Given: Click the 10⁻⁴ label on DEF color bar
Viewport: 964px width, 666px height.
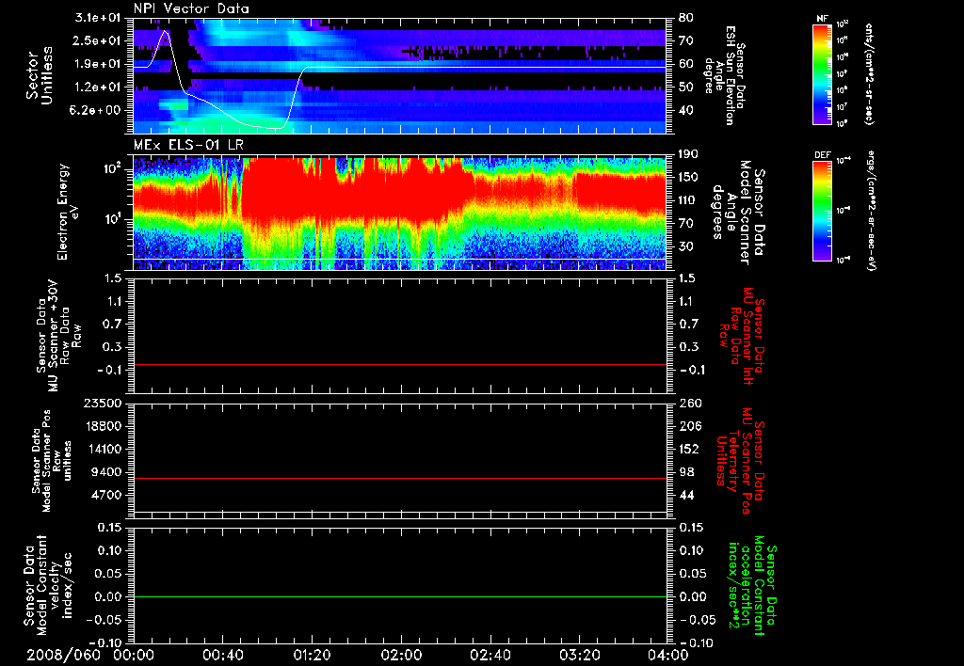Looking at the screenshot, I should 843,161.
